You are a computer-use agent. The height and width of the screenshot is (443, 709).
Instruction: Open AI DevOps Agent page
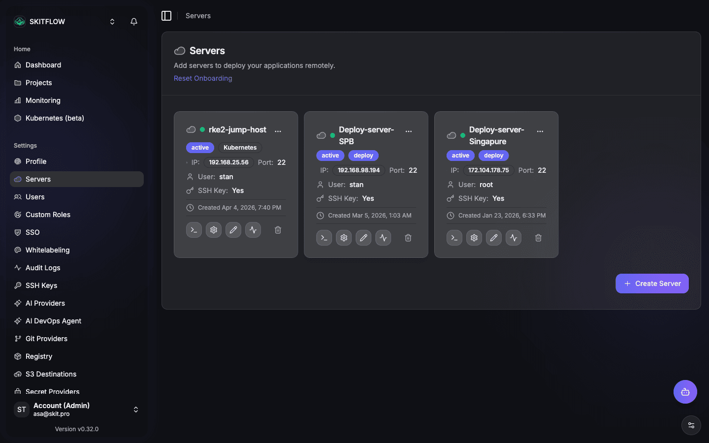click(77, 321)
